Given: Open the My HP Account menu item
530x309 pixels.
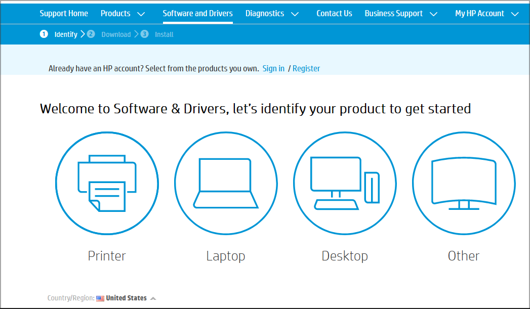Looking at the screenshot, I should tap(480, 14).
